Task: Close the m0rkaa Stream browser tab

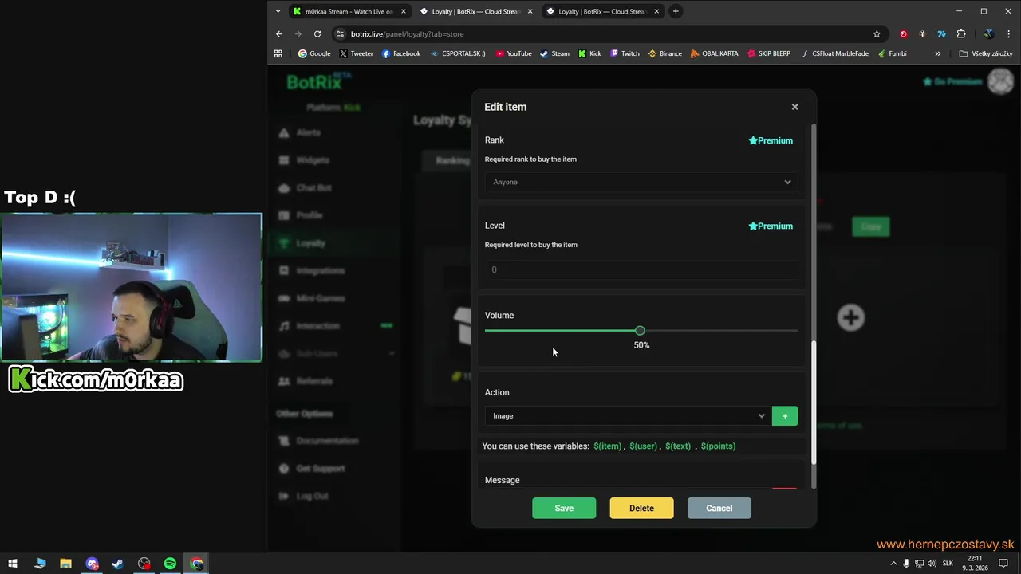Action: coord(404,11)
